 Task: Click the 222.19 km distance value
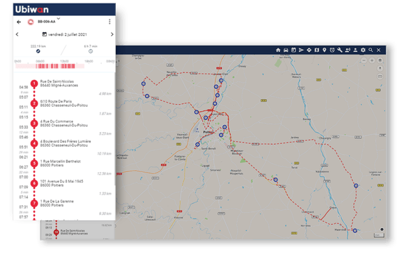tap(38, 46)
